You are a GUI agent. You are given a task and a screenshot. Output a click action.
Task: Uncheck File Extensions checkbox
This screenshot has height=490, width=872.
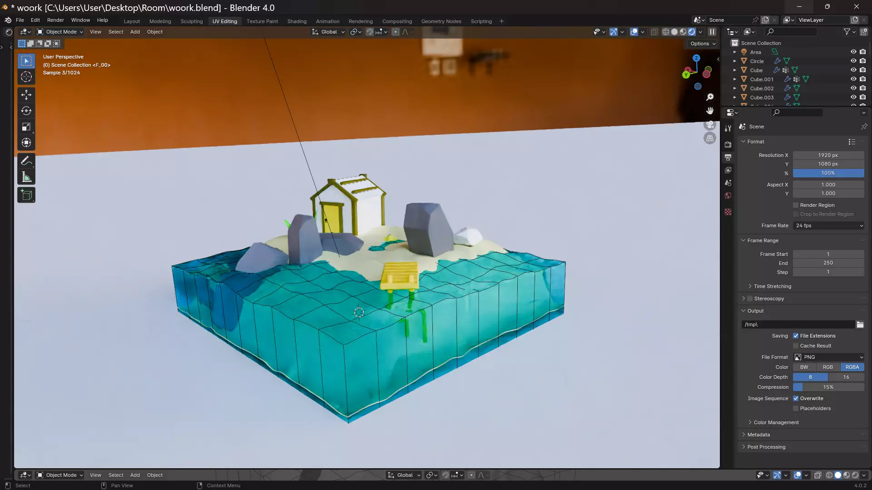pos(796,336)
